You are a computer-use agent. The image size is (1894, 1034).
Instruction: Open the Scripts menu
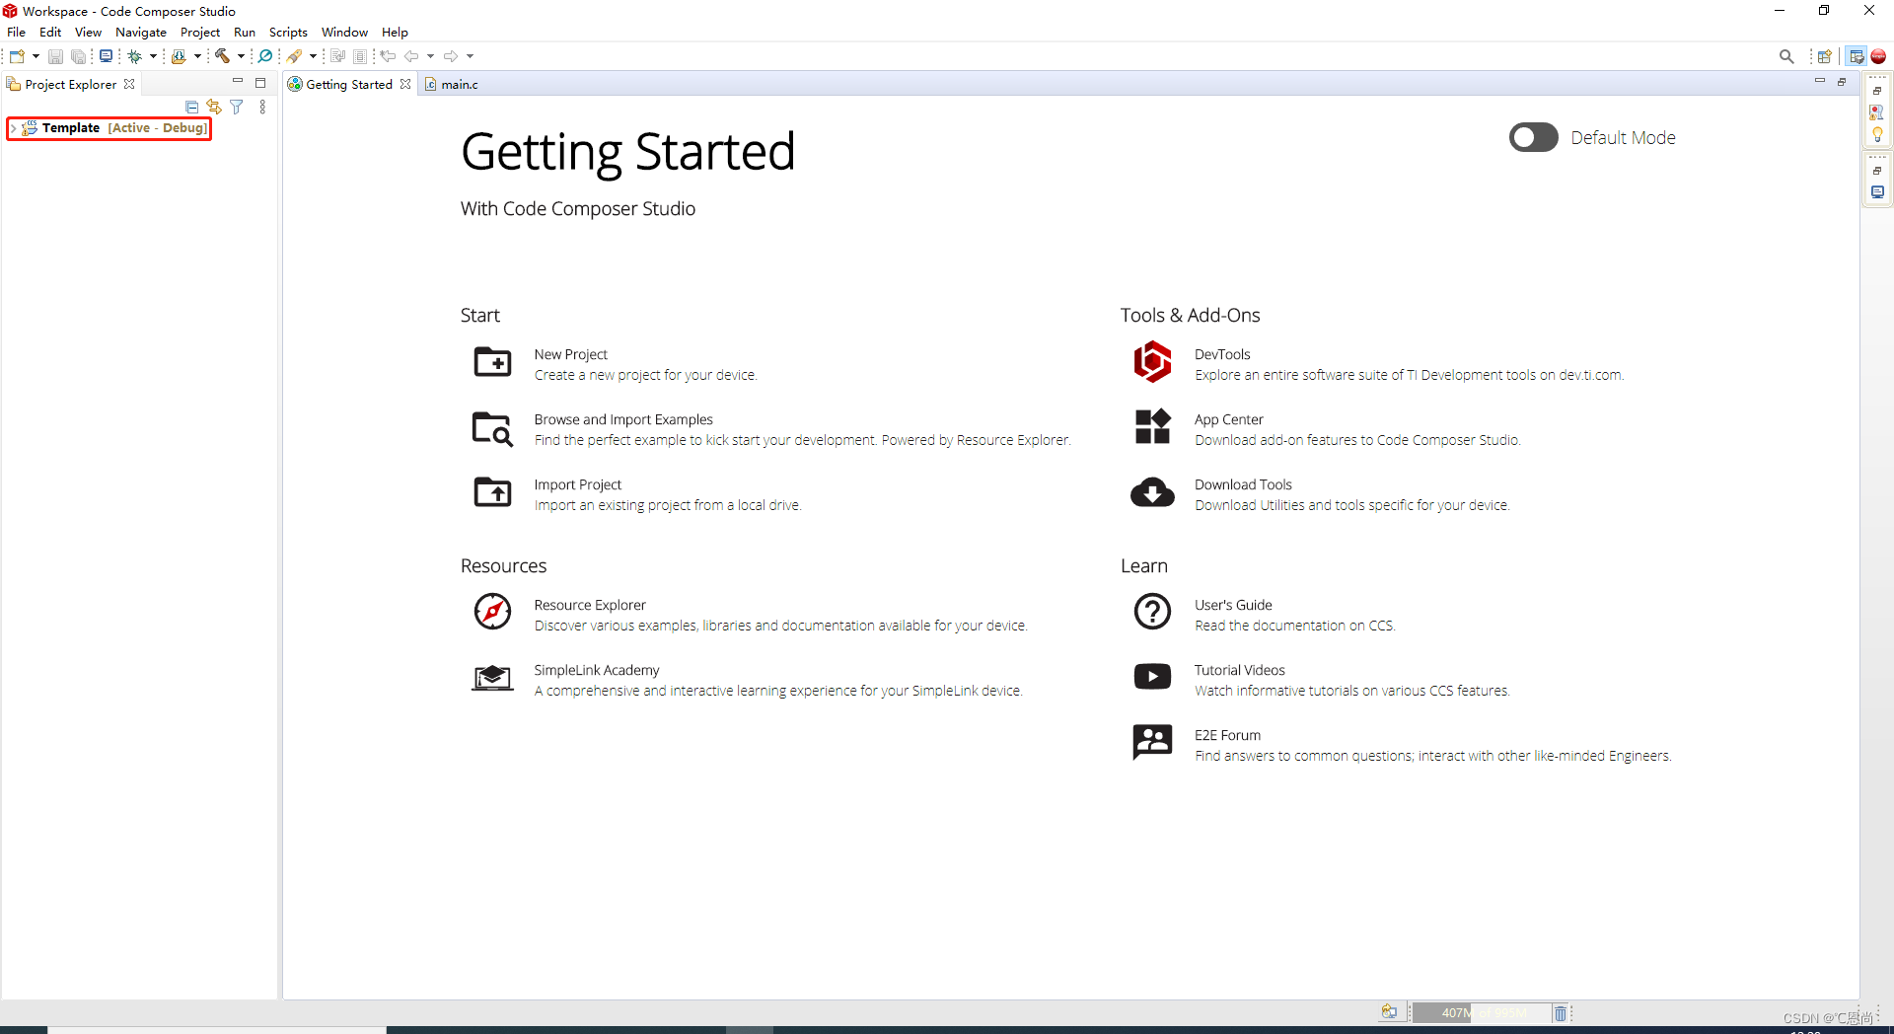(288, 33)
